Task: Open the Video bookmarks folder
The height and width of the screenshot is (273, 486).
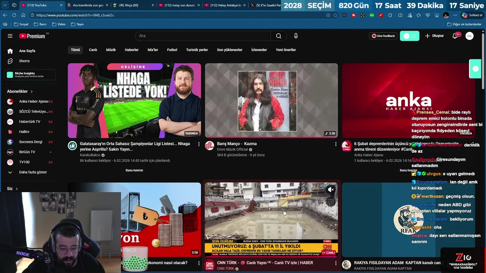Action: coord(59,24)
